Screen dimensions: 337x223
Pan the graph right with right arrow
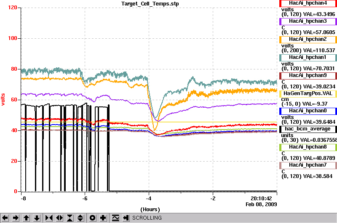coord(16,218)
